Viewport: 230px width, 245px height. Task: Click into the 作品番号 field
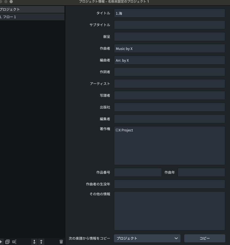point(138,172)
